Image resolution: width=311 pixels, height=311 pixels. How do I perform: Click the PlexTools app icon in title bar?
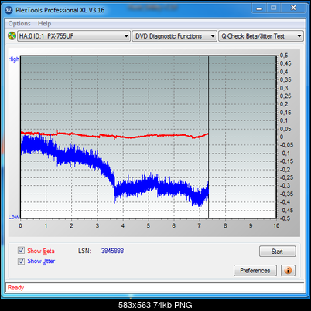click(x=9, y=10)
